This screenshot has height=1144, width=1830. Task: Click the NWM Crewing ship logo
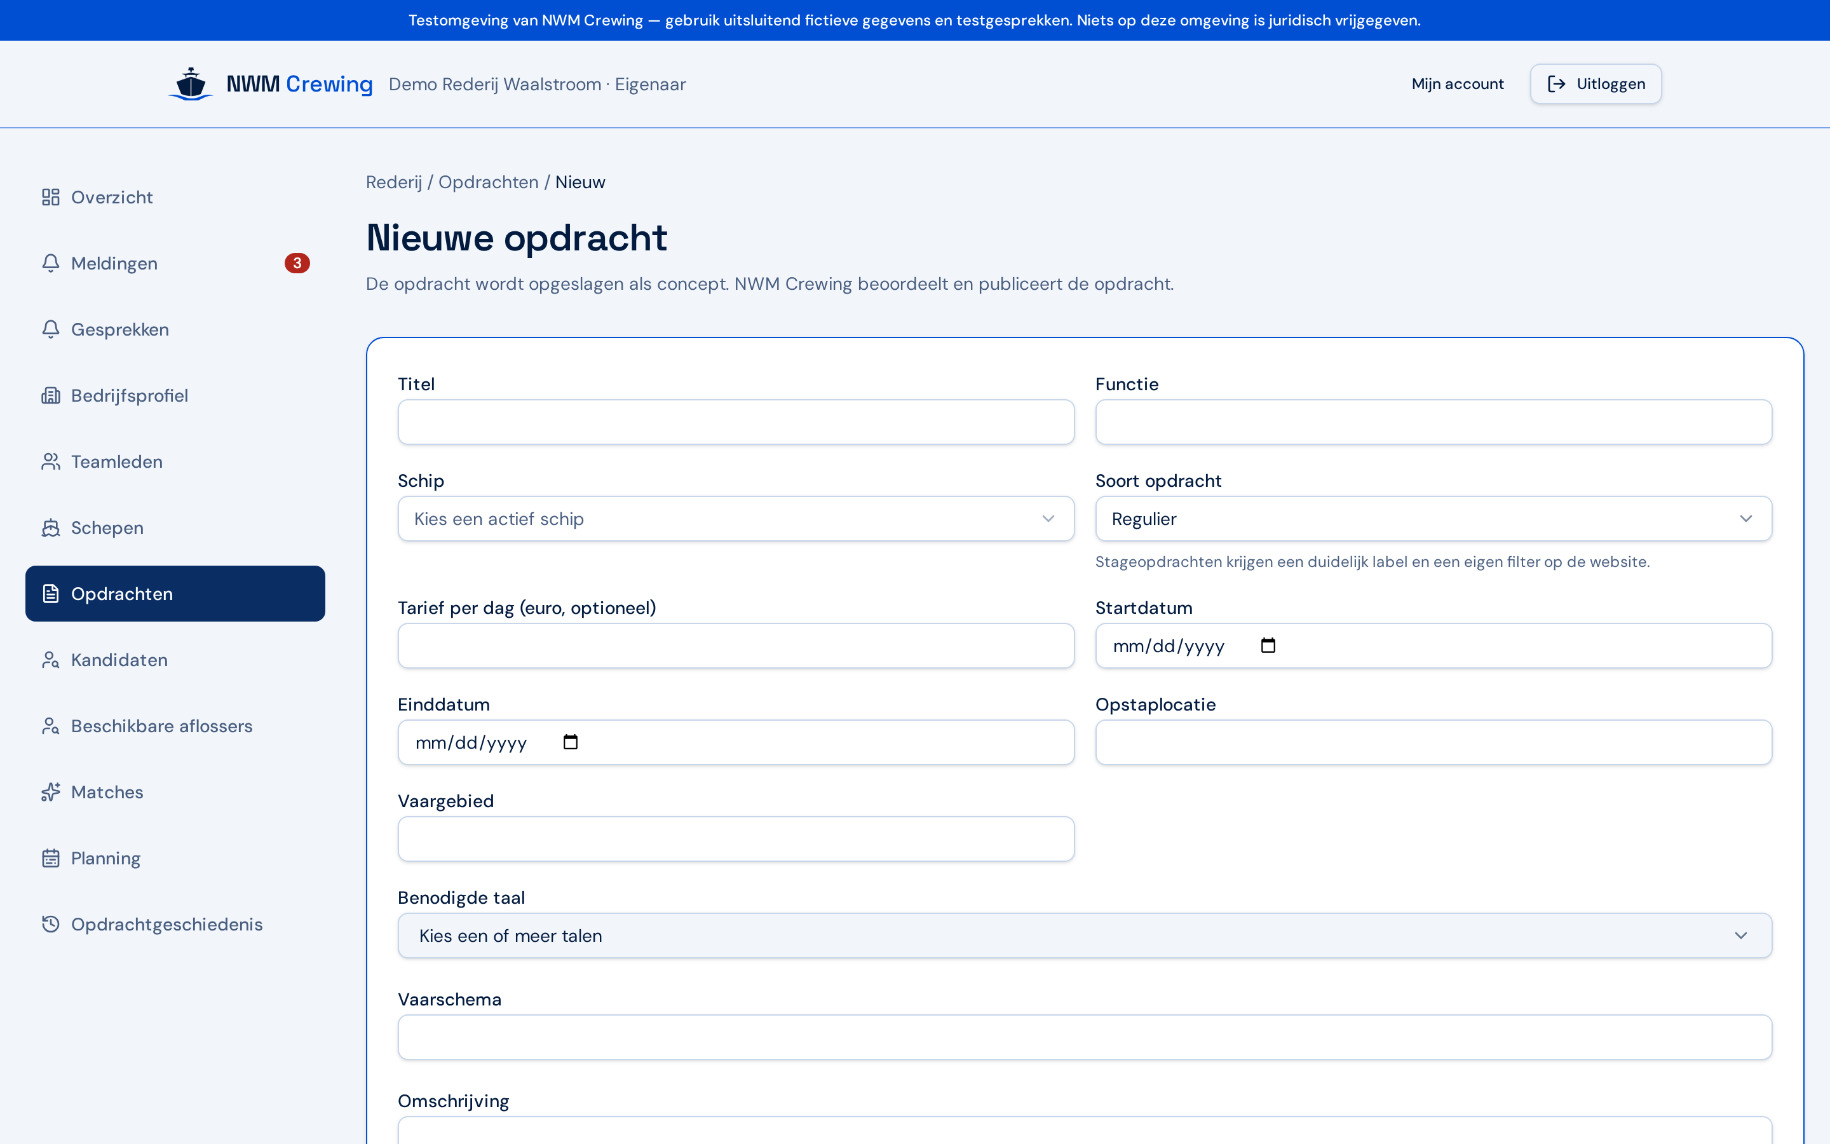[x=191, y=84]
